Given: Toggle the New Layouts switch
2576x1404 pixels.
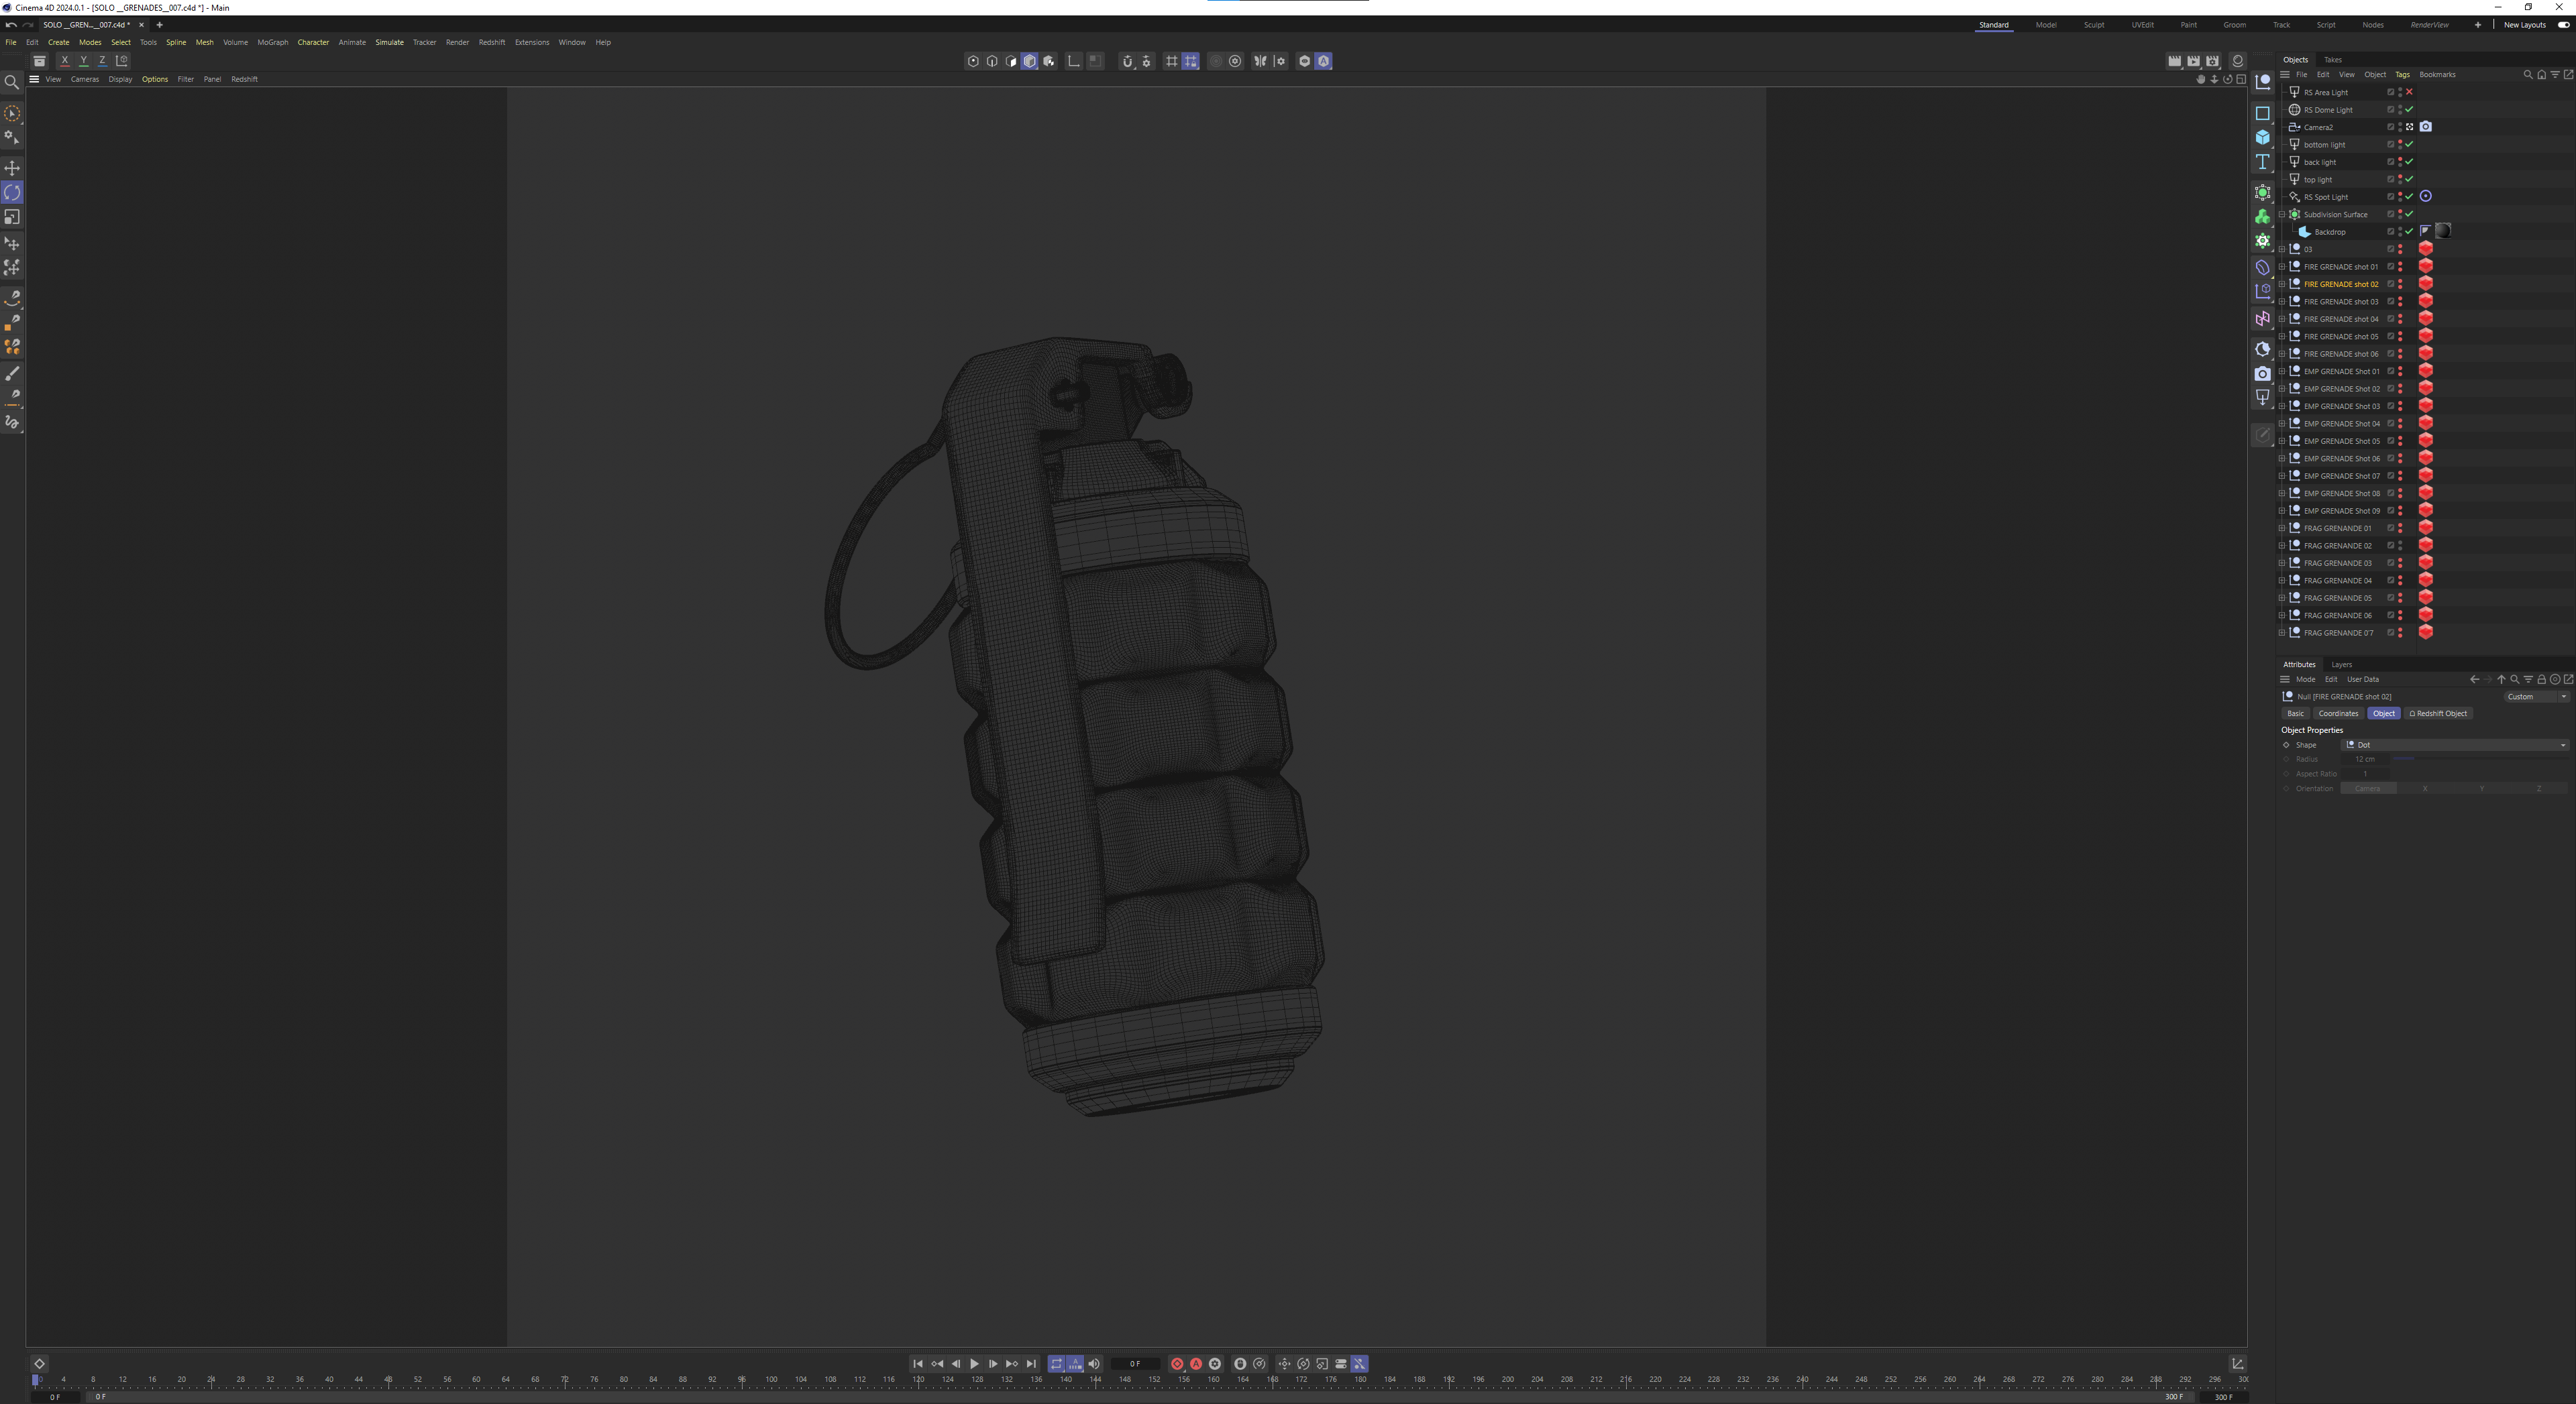Looking at the screenshot, I should coord(2563,25).
